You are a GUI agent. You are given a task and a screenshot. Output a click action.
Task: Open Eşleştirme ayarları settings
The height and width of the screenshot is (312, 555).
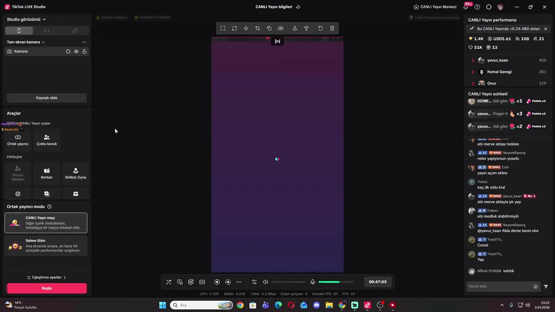(x=47, y=277)
